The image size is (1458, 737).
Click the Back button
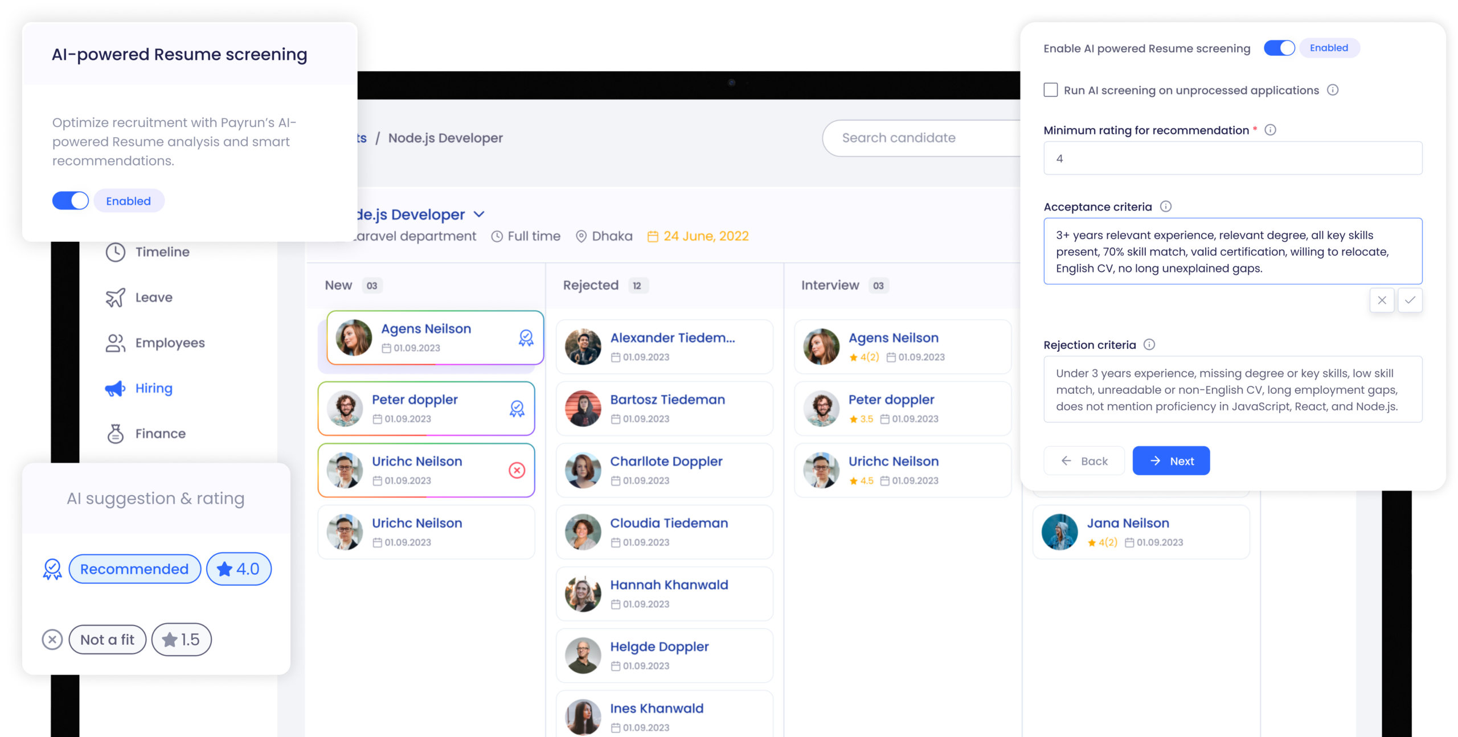[1084, 461]
